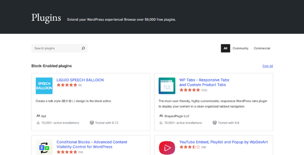Viewport: 304px width, 155px height.
Task: Click the star rating under YouTube Embed
Action: click(190, 147)
